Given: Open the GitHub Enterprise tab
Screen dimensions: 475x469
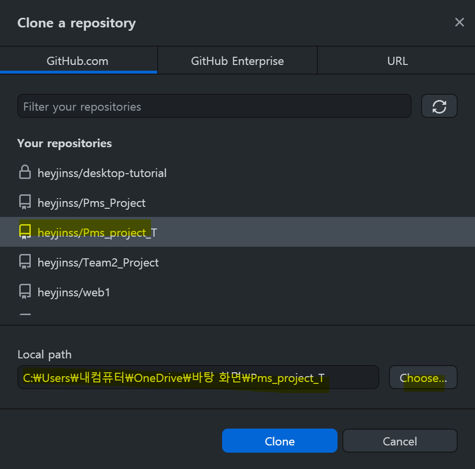Looking at the screenshot, I should 237,60.
